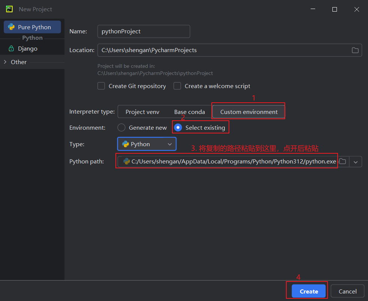Expand the Other project types section
368x301 pixels.
click(5, 62)
